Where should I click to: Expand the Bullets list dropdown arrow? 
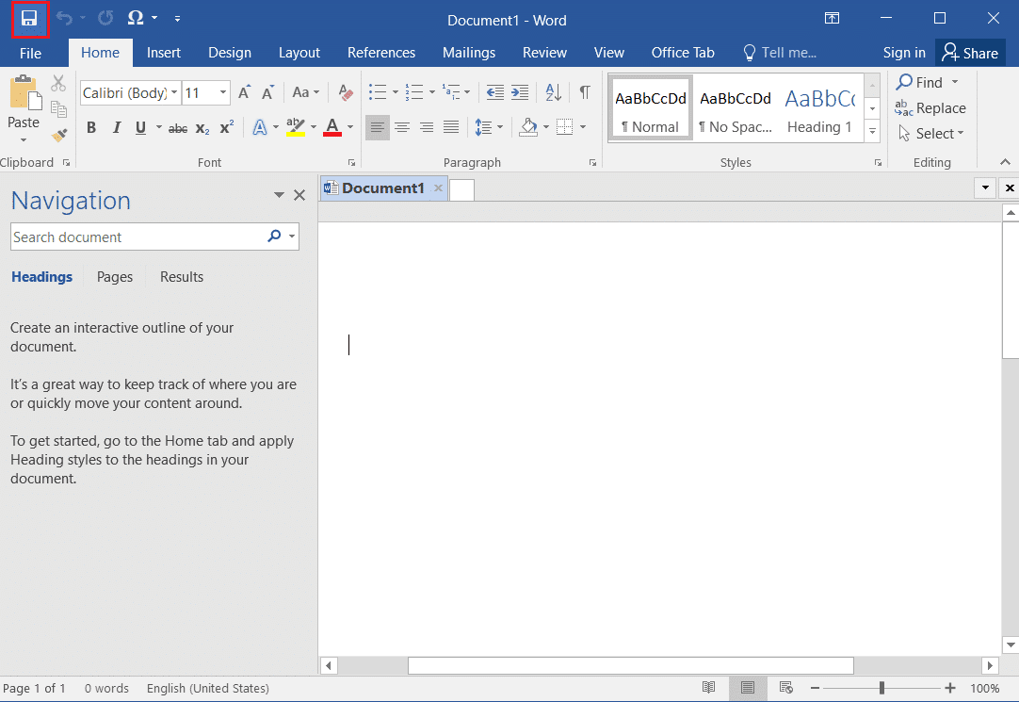coord(396,92)
